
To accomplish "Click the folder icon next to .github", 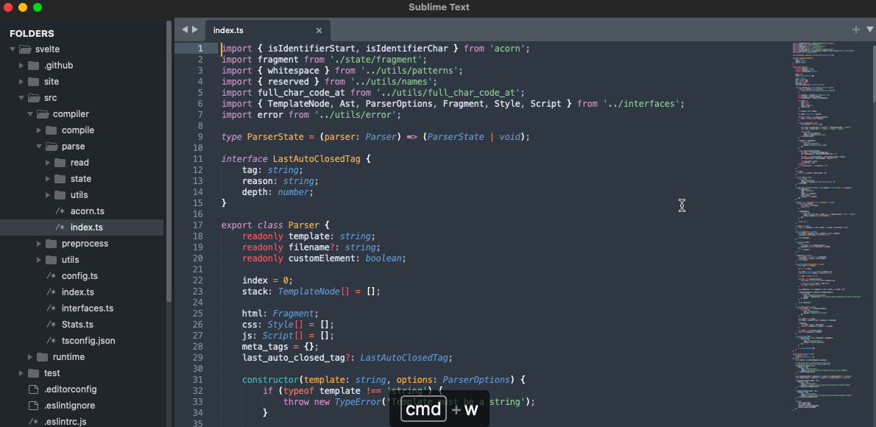I will [33, 65].
